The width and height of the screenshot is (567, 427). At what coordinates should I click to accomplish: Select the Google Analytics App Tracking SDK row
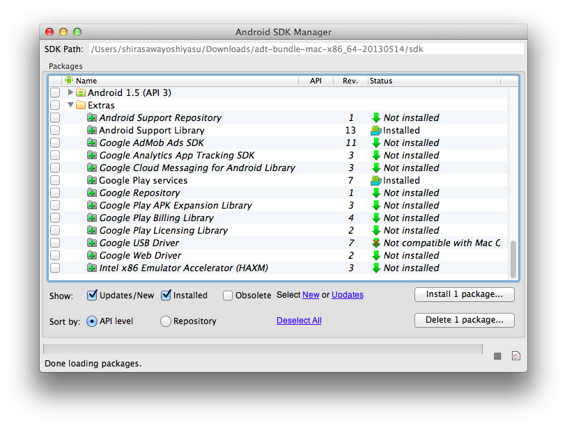pos(279,155)
